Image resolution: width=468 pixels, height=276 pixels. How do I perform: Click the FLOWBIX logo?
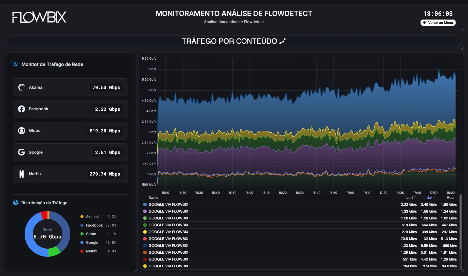39,17
